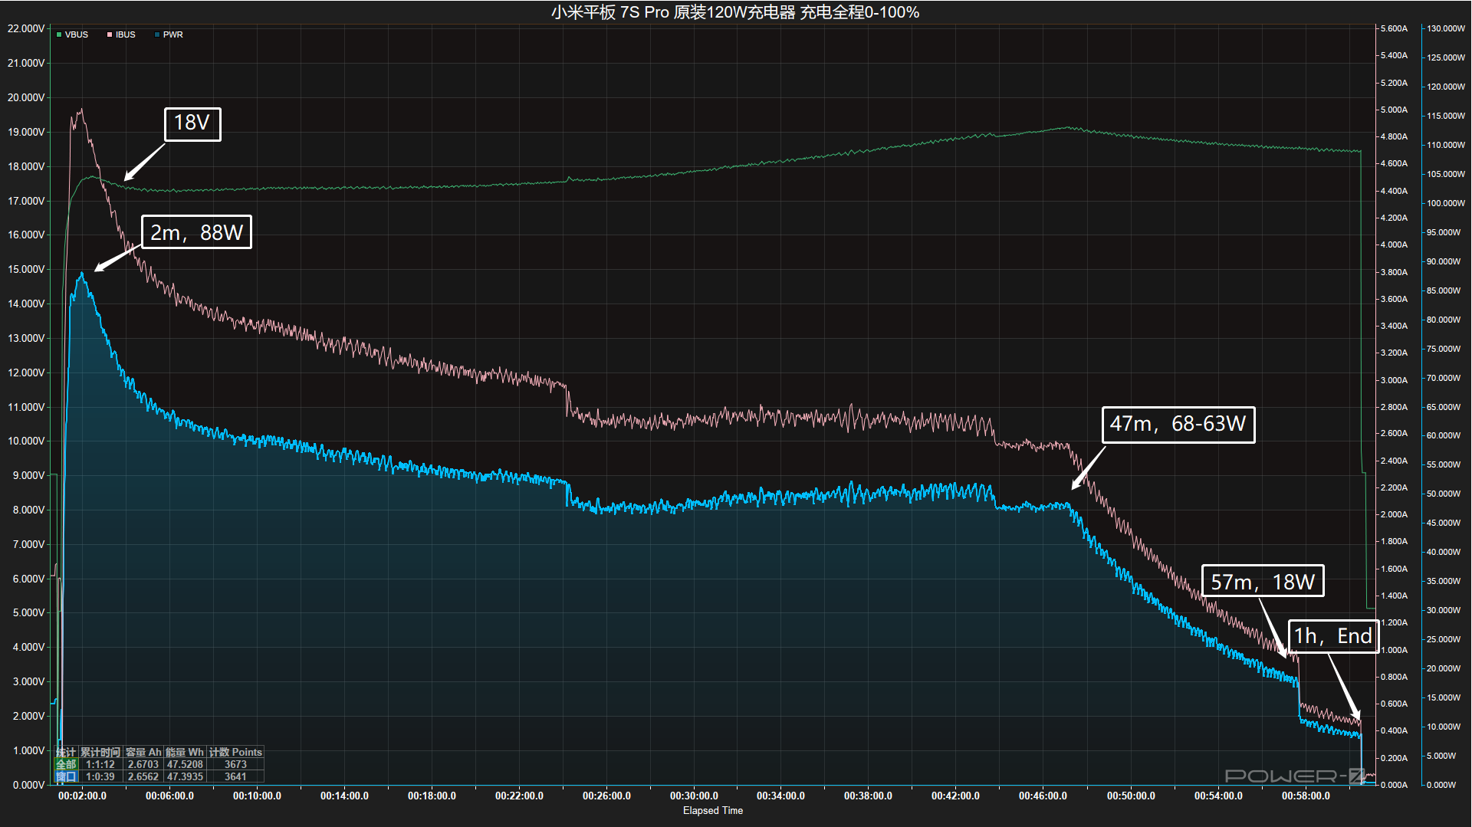
Task: Click the VBUS legend entry
Action: pos(72,34)
